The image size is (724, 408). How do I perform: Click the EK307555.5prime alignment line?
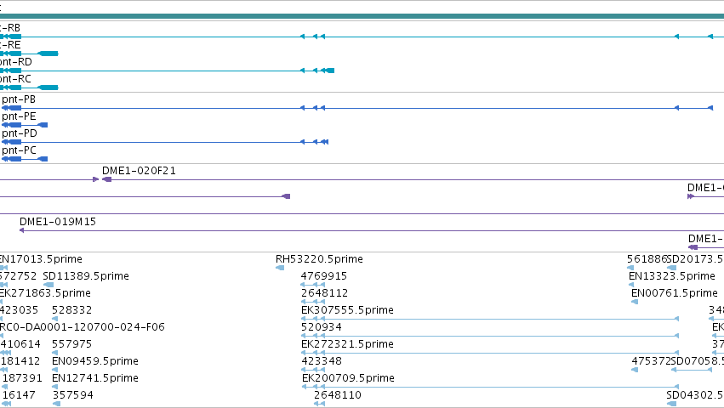click(x=490, y=319)
